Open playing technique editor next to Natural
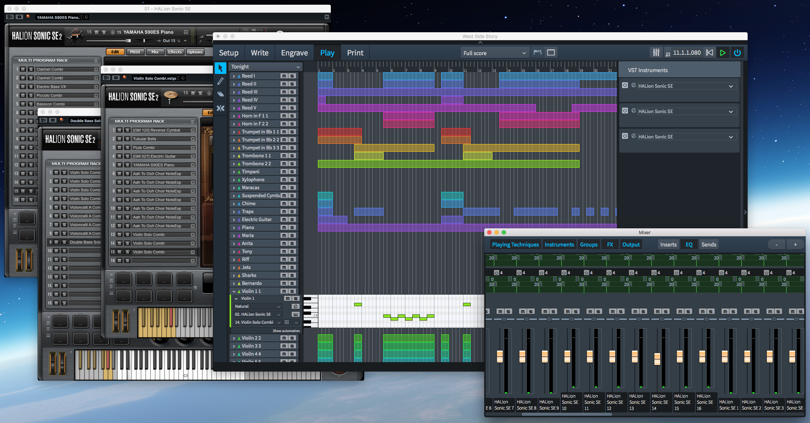The height and width of the screenshot is (423, 810). (x=296, y=306)
